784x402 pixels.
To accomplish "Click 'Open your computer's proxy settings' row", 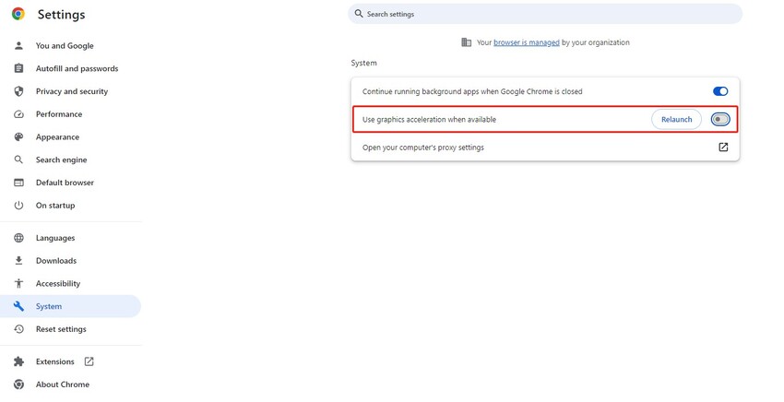I will [545, 147].
